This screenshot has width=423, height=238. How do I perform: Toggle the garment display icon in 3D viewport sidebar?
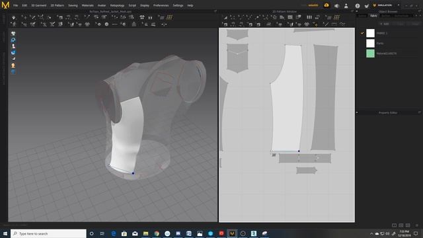click(13, 34)
